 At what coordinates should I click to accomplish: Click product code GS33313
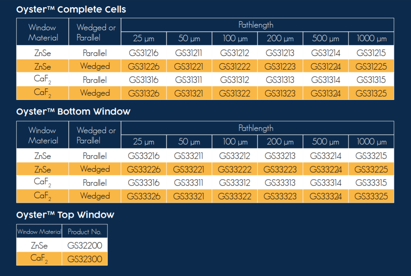[280, 183]
